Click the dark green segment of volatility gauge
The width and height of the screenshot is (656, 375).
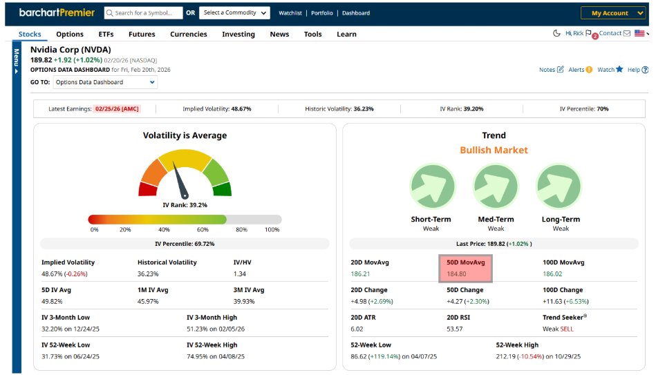[x=222, y=189]
